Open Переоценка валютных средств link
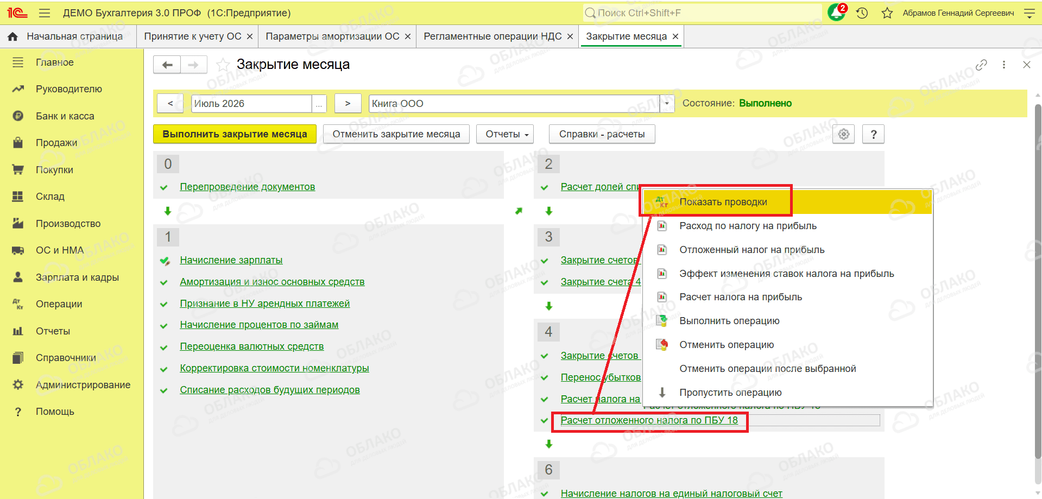The height and width of the screenshot is (499, 1042). click(252, 346)
